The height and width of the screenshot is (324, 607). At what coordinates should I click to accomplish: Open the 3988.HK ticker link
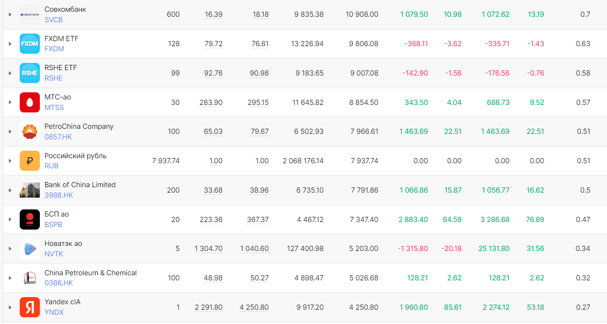click(x=59, y=195)
